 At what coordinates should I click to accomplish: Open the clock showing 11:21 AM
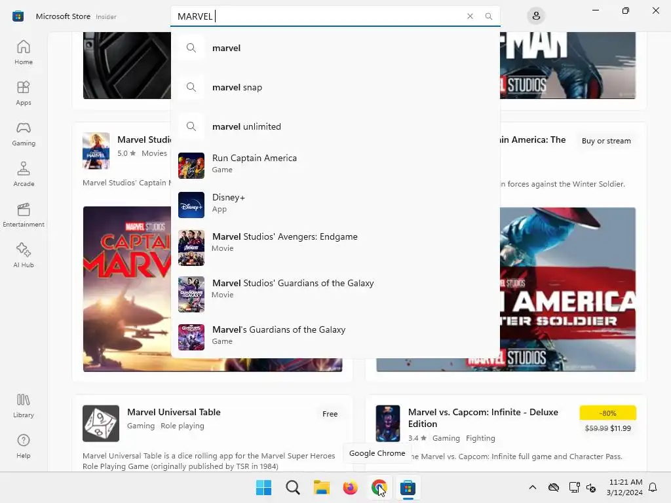[624, 487]
